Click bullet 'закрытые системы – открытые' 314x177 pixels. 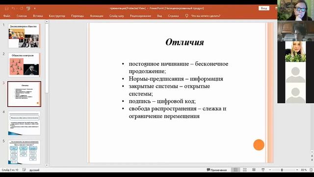(x=169, y=87)
